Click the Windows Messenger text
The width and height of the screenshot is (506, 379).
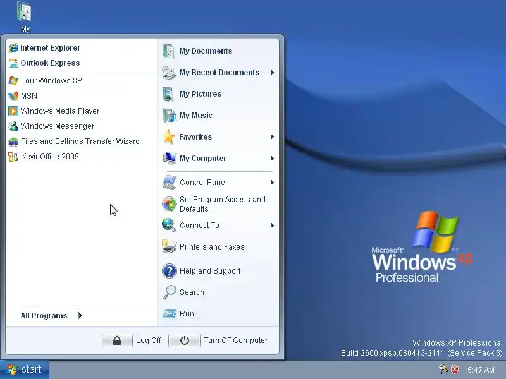(x=58, y=126)
